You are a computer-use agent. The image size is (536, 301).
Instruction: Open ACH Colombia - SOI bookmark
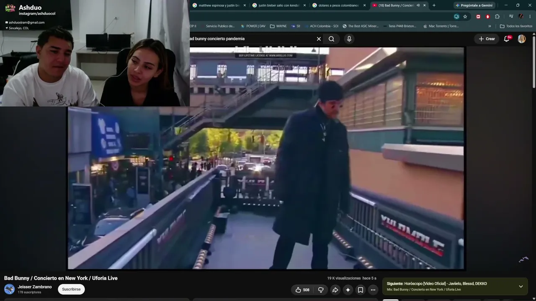(321, 26)
